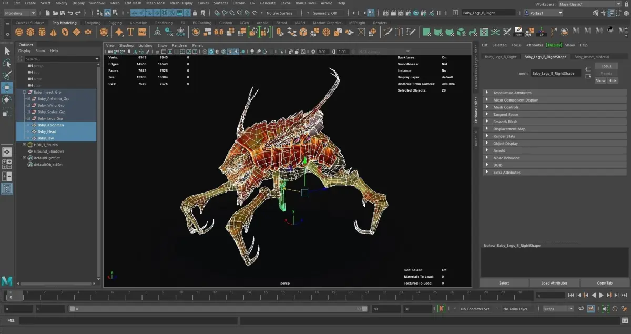Open the Mesh Tools menu
631x334 pixels.
155,3
